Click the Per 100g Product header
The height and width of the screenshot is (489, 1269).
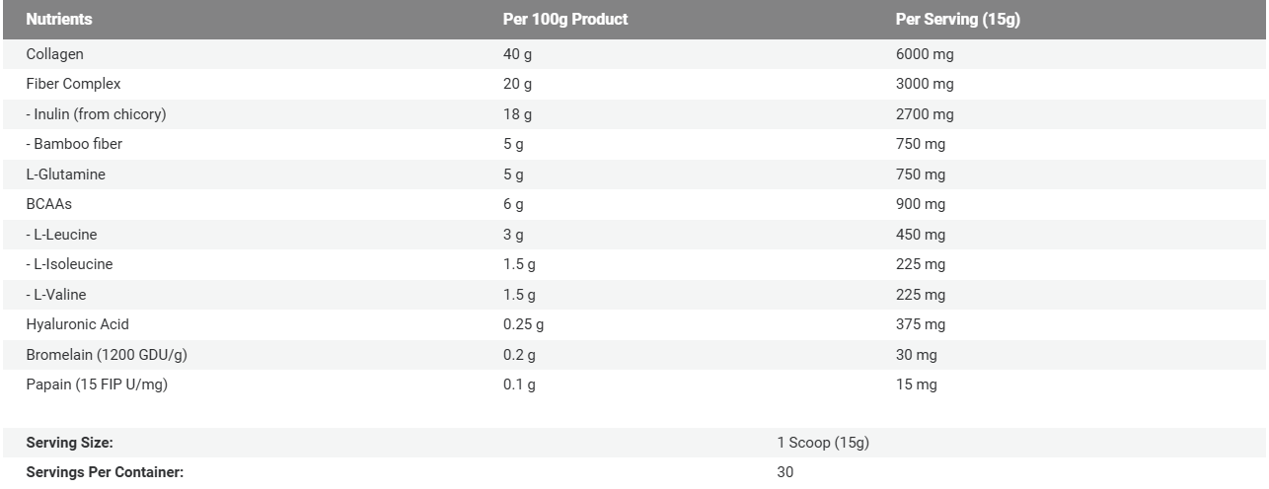565,20
